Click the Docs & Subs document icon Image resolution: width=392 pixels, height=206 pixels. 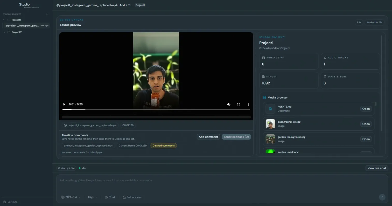tap(325, 77)
